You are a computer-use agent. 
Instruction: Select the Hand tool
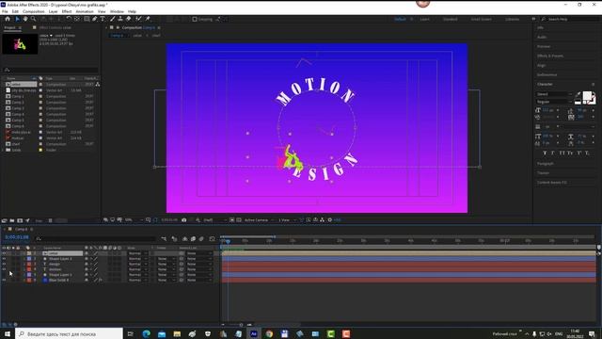25,19
